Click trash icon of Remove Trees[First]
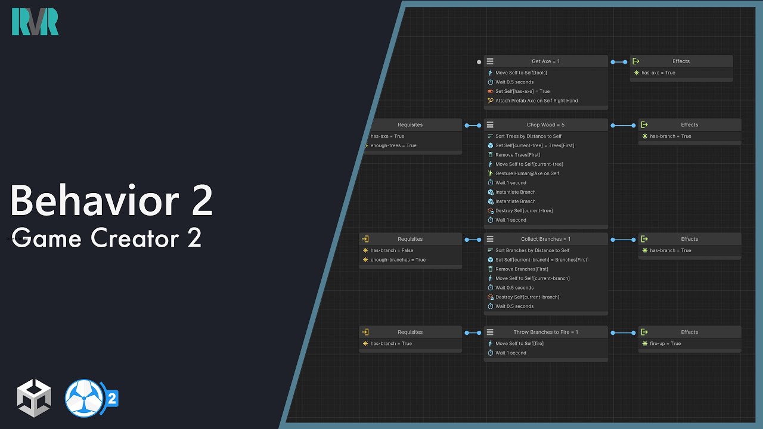This screenshot has width=763, height=429. click(491, 155)
